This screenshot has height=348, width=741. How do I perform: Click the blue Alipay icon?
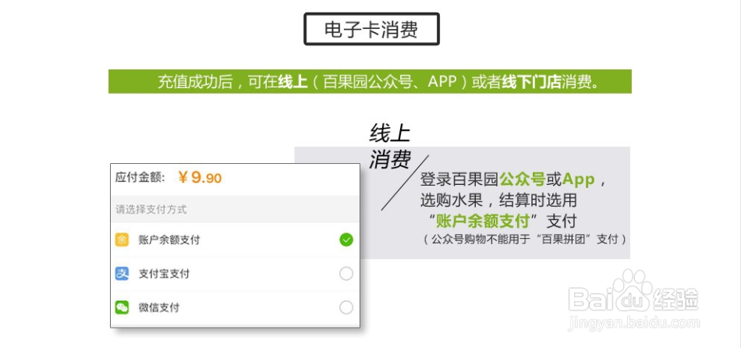[122, 274]
